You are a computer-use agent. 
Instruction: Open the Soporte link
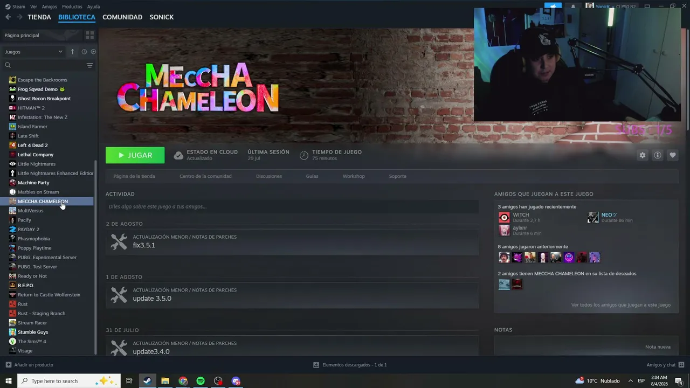pos(398,176)
